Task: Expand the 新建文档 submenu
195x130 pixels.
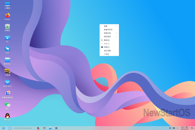Action: click(109, 33)
